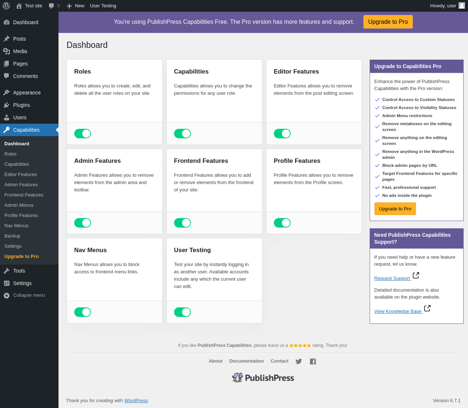Click the Pages icon in sidebar

click(7, 64)
